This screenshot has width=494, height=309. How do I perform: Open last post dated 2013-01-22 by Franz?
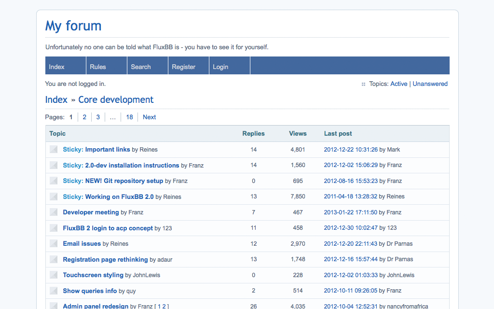pos(351,212)
